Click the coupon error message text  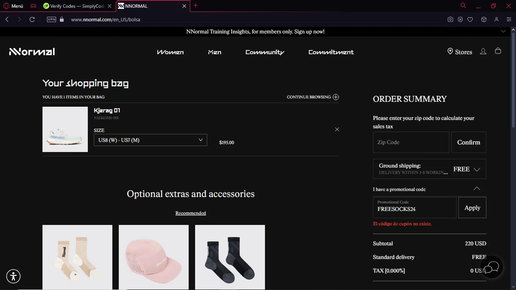point(402,224)
